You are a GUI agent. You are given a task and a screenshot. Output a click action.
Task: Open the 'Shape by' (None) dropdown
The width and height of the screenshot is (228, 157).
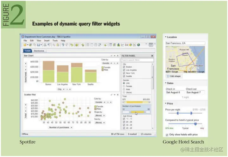pos(100,116)
